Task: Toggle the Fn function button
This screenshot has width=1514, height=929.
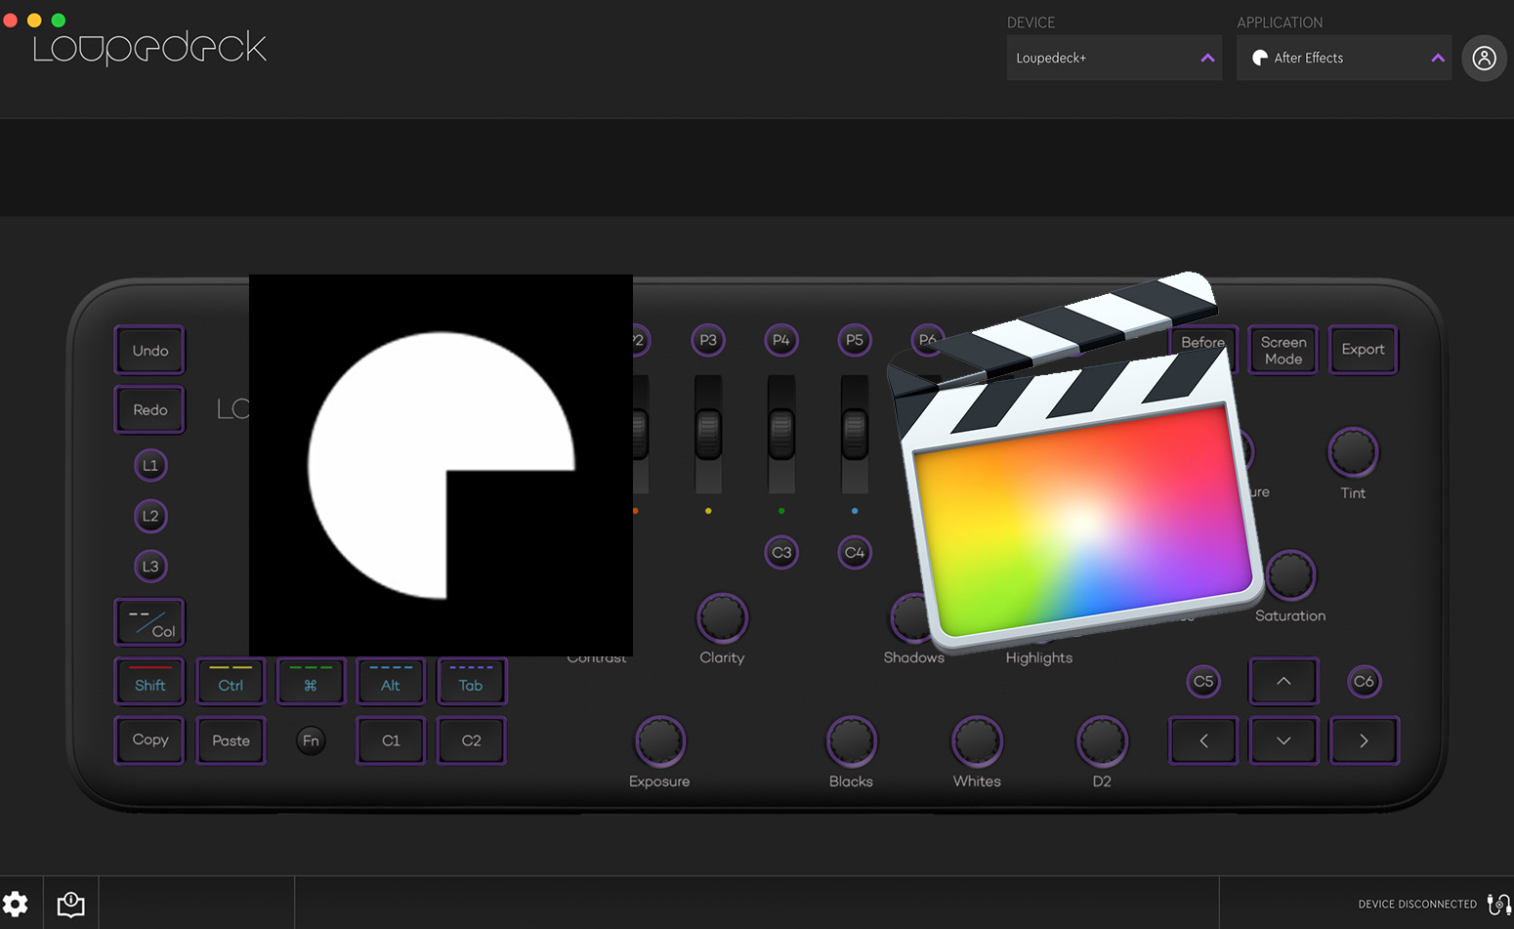Action: point(311,740)
